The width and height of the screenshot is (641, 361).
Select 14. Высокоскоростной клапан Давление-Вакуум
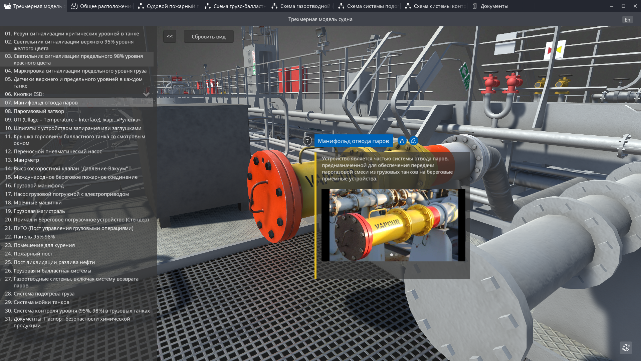pos(77,168)
